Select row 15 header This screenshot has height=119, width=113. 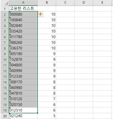coord(5,88)
